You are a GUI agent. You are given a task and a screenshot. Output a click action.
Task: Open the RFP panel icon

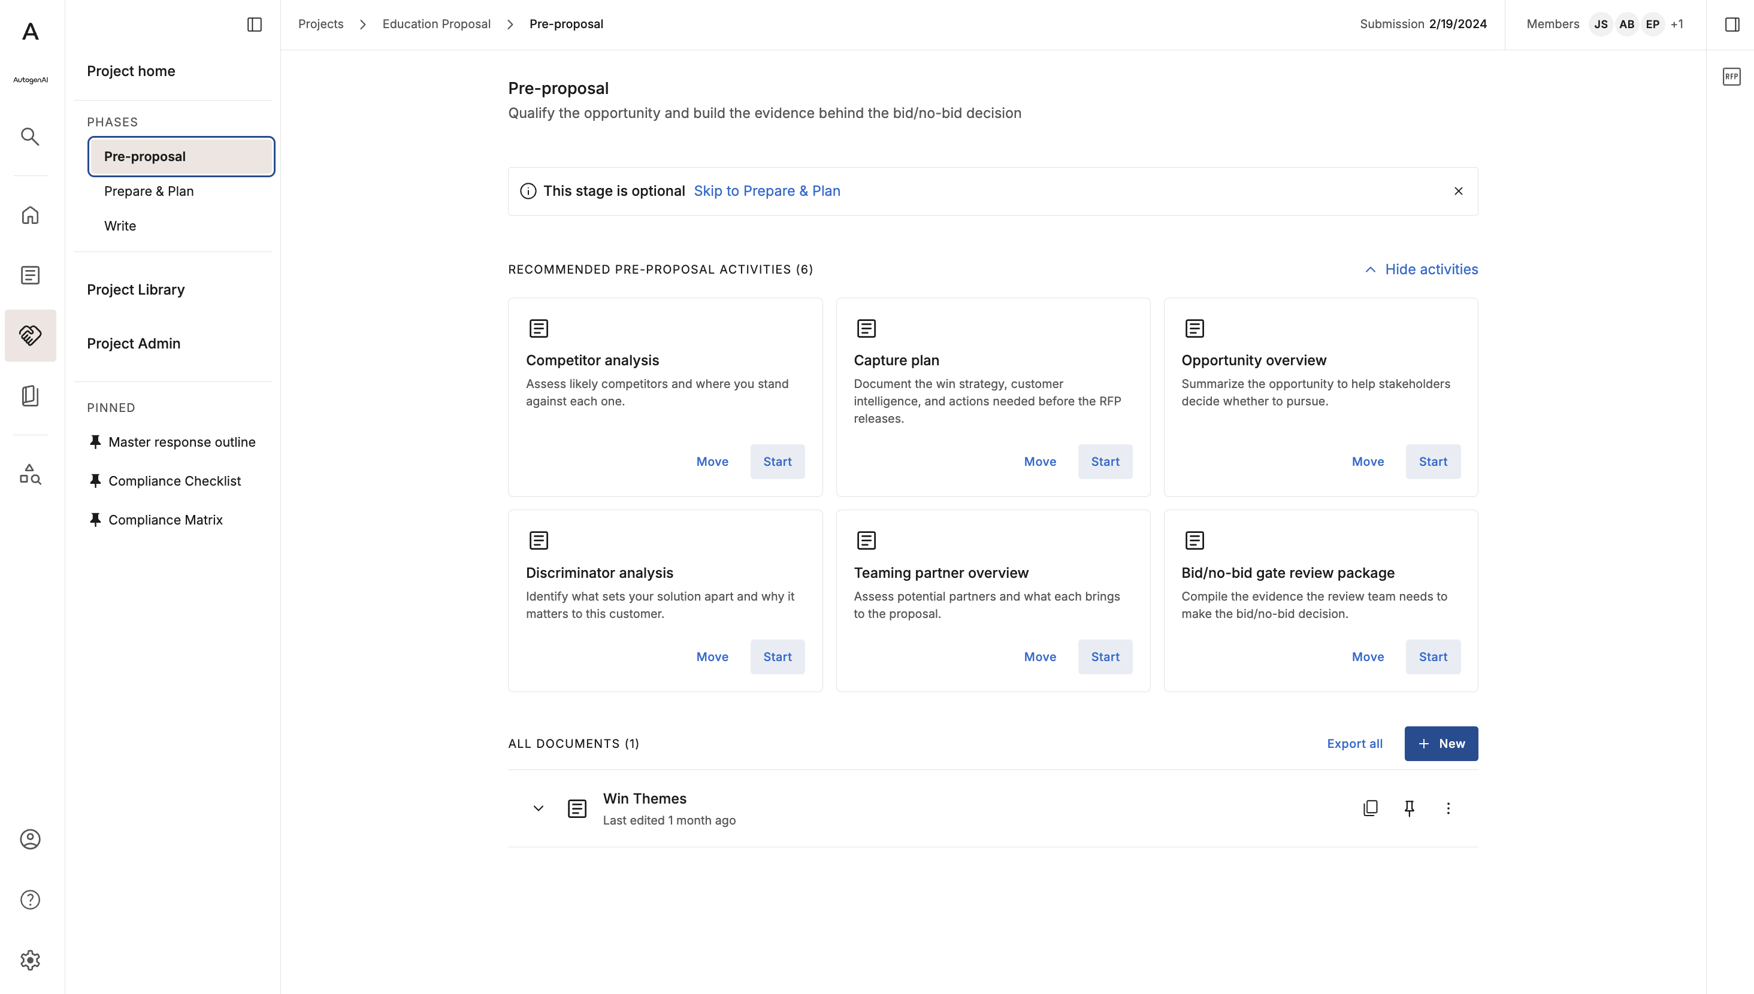click(1731, 77)
